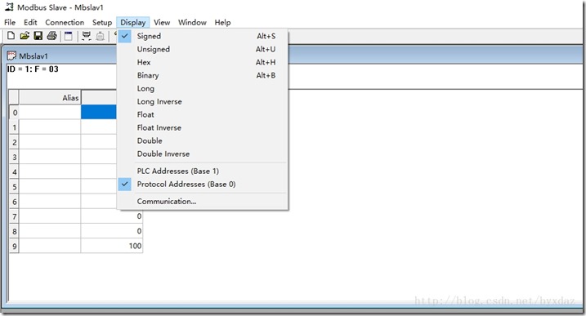Open the Setup menu
586x316 pixels.
pyautogui.click(x=102, y=22)
